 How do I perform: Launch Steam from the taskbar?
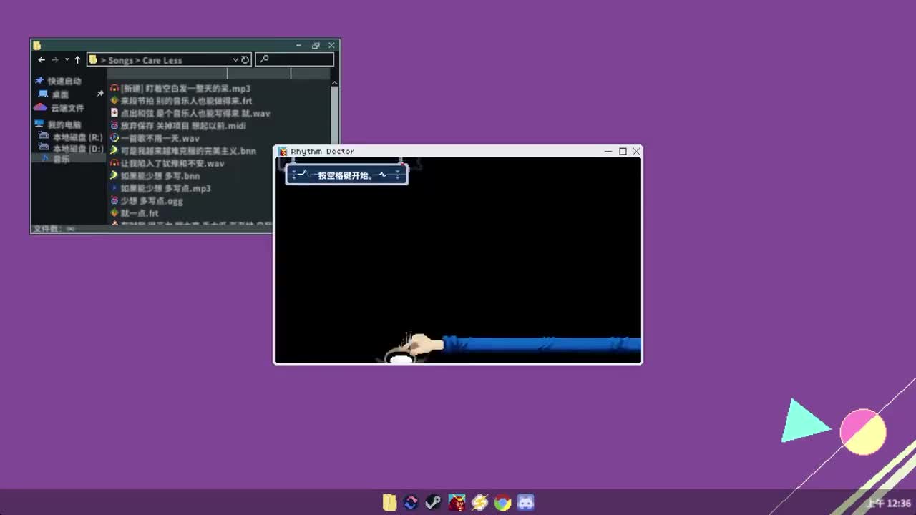[x=434, y=503]
